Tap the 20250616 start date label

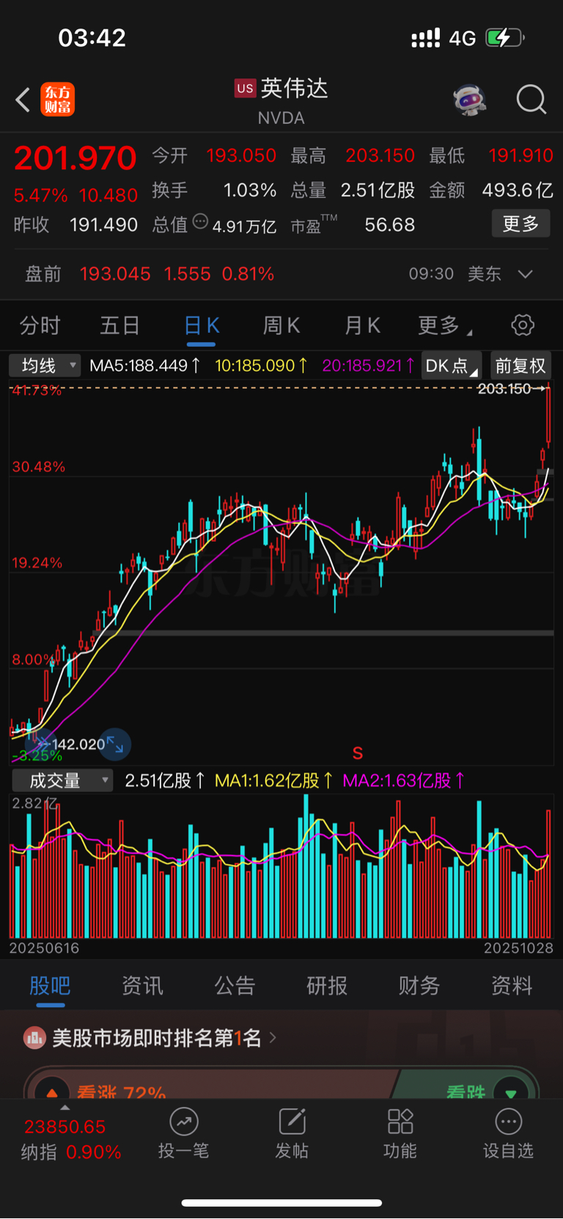44,948
